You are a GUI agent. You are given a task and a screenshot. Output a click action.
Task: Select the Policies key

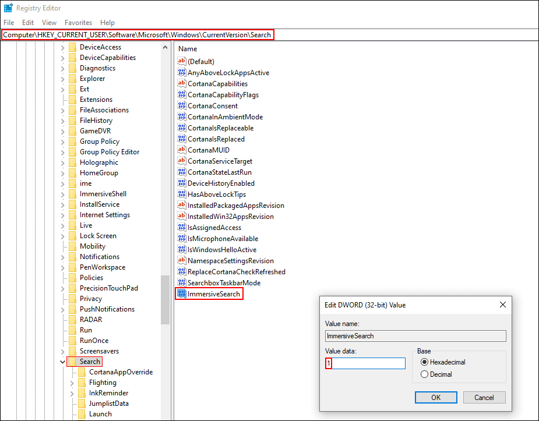click(91, 277)
